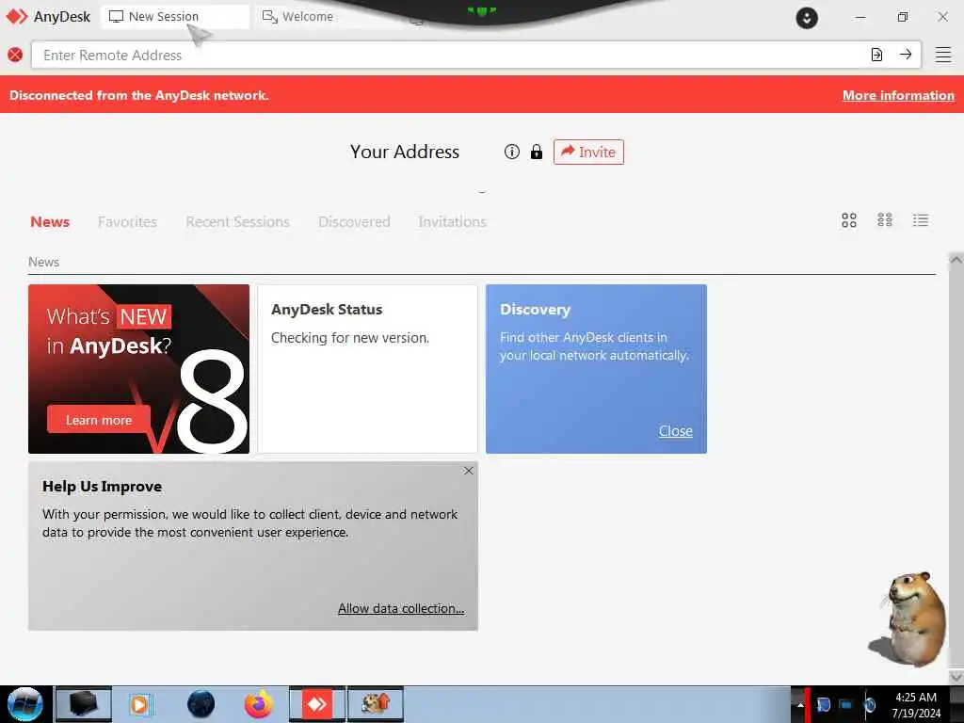
Task: Switch to small tiles view
Action: point(885,220)
